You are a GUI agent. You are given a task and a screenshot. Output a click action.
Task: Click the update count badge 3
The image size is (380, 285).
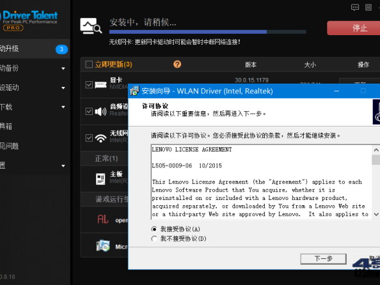pyautogui.click(x=61, y=49)
